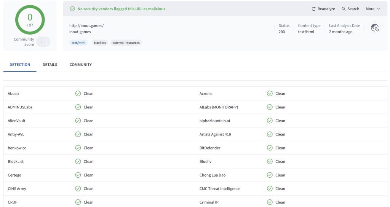Click the external-resources tag
This screenshot has height=207, width=390.
(x=126, y=43)
